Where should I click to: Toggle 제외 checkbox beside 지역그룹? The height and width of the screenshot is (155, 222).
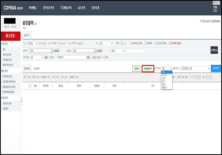point(50,57)
